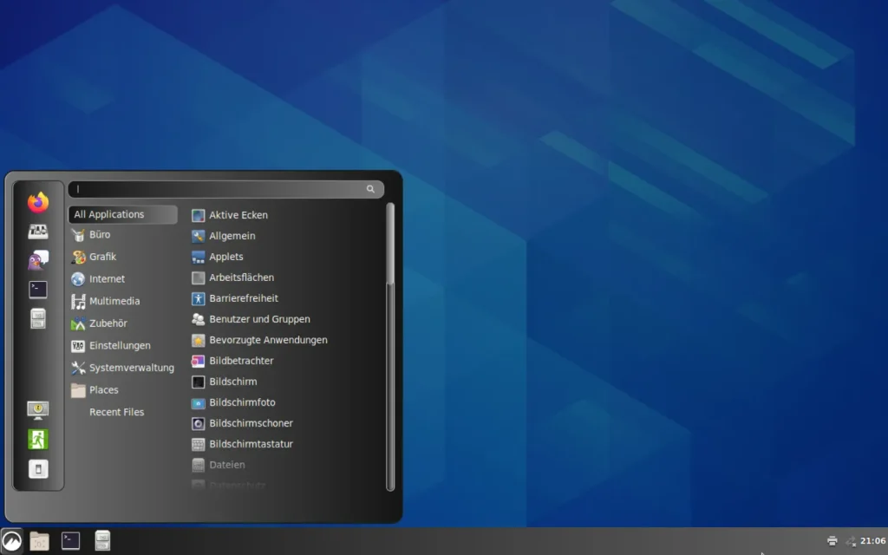
Task: Launch Bildschirmschoner from the application list
Action: tap(251, 423)
